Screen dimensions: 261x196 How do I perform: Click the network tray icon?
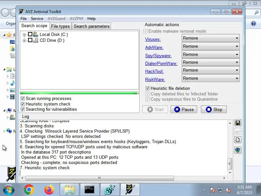pos(220,190)
